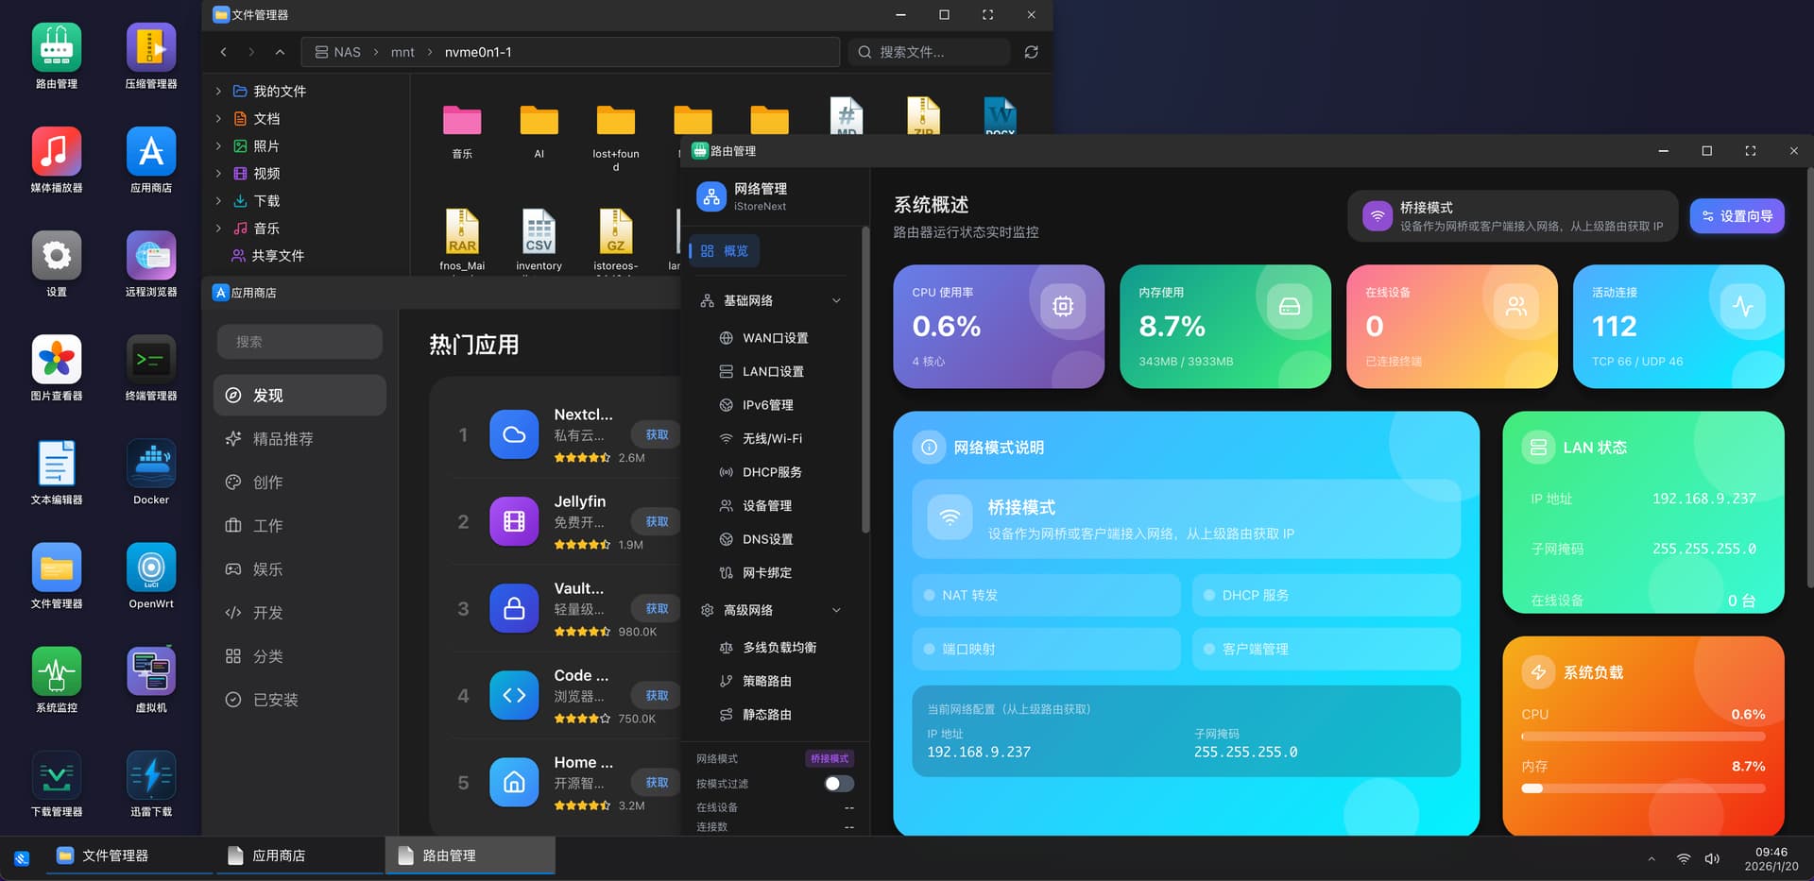Launch the OpenWrt desktop app
Screen dimensions: 1814x881
(151, 569)
